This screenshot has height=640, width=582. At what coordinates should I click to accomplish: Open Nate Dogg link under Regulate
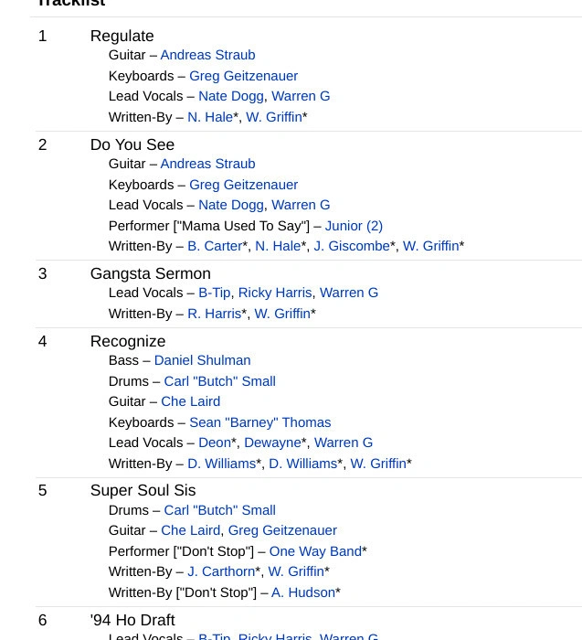[231, 96]
